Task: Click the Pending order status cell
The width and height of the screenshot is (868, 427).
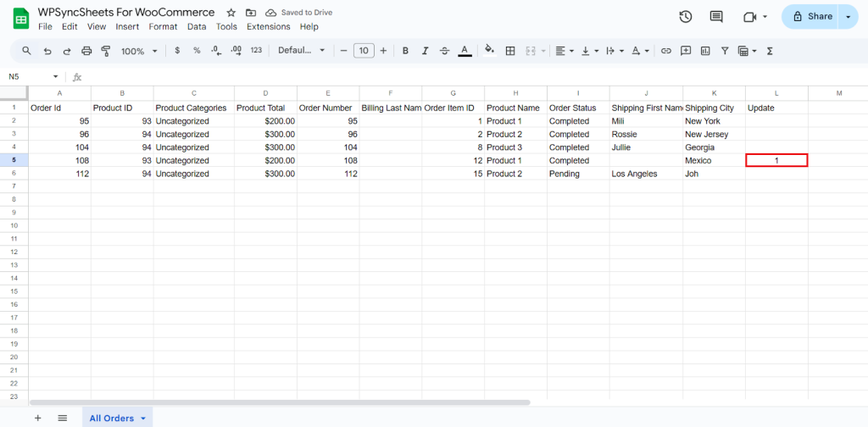Action: click(578, 174)
